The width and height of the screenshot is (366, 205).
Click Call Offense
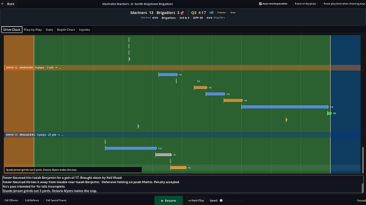11,201
